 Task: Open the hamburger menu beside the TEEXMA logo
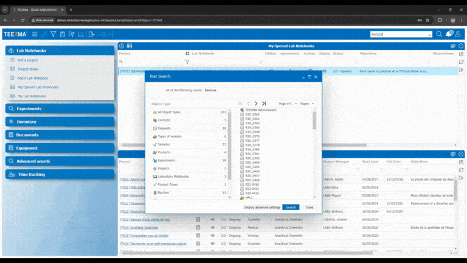[x=35, y=34]
